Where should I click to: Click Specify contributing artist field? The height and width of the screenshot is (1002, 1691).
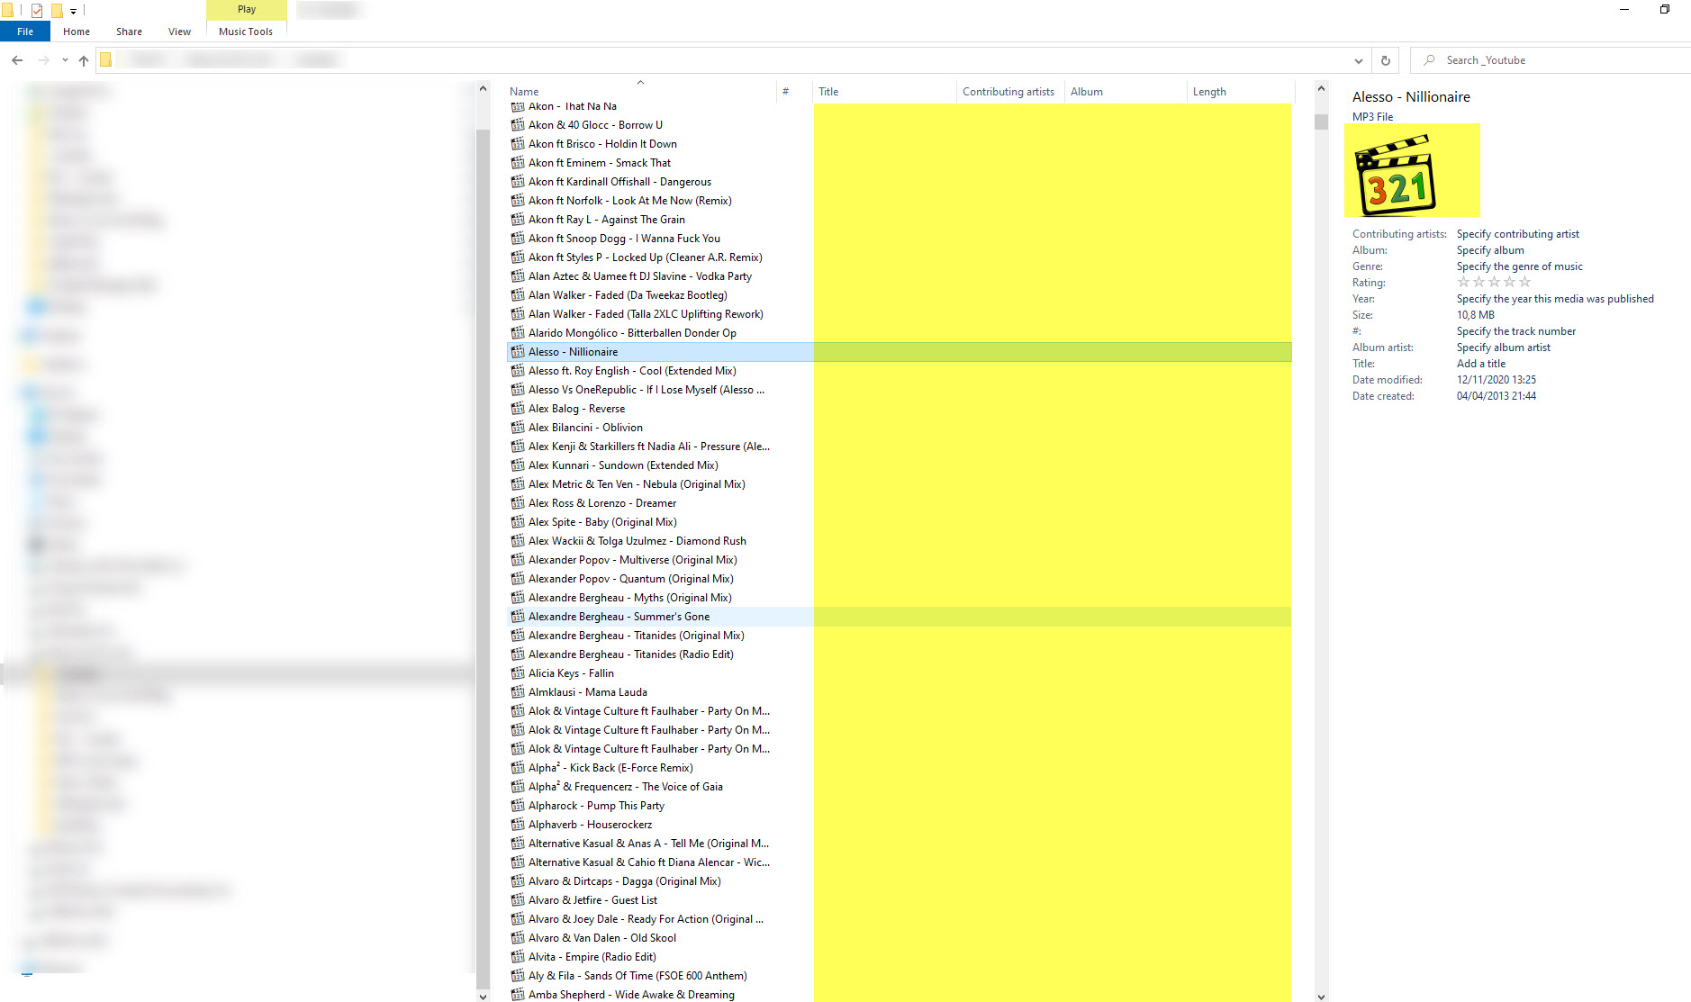[1517, 234]
